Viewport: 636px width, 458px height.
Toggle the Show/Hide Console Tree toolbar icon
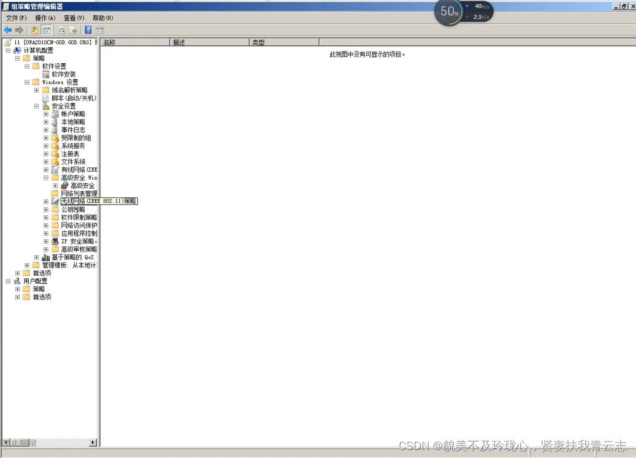[x=47, y=30]
